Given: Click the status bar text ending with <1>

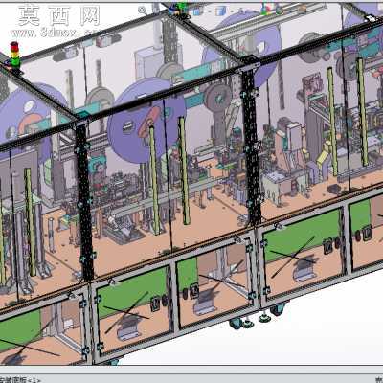Looking at the screenshot, I should [x=20, y=380].
